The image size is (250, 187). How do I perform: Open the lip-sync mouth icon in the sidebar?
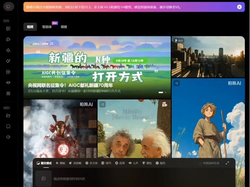click(8, 83)
